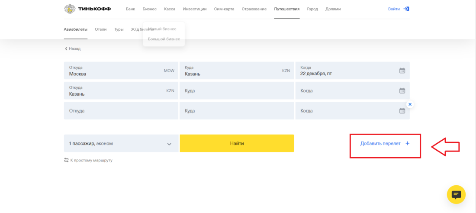Open calendar icon in third flight row
This screenshot has height=213, width=476.
[402, 111]
